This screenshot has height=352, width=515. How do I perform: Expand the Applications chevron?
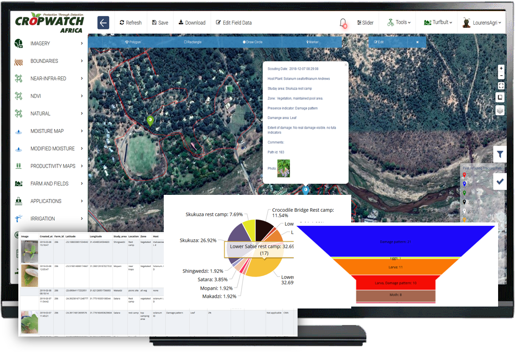[x=82, y=201]
